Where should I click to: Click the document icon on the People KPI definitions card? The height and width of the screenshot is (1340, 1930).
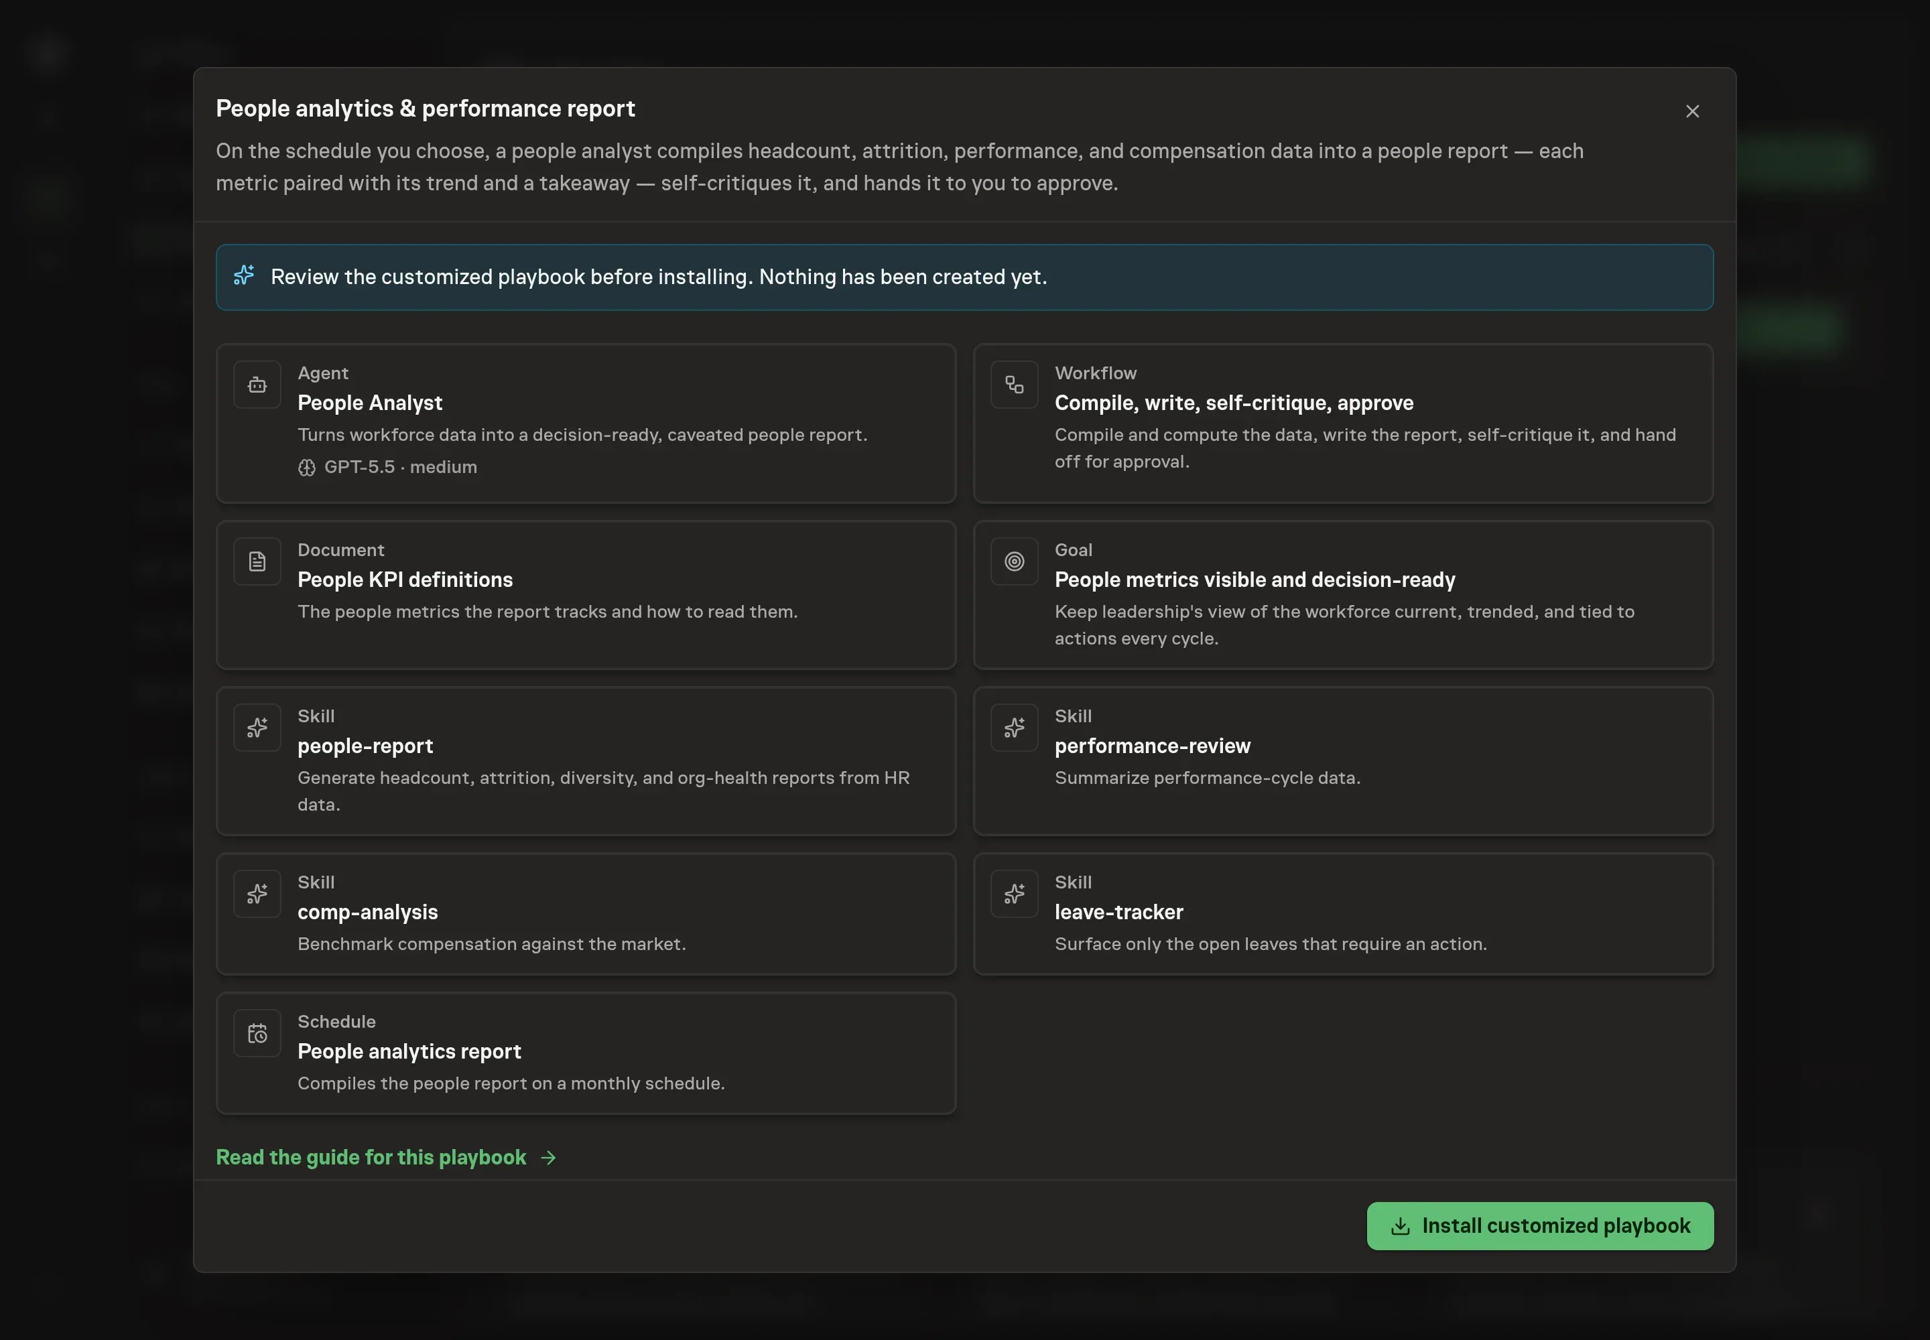coord(257,561)
